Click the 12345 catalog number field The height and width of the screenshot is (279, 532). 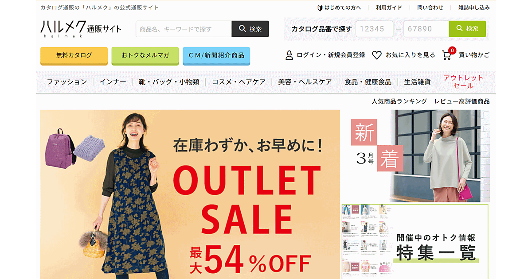point(374,29)
